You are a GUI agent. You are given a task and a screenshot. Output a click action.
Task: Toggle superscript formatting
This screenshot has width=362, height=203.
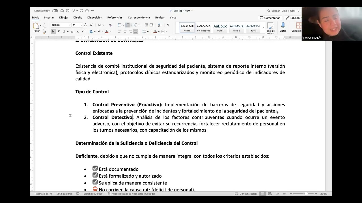(x=83, y=32)
